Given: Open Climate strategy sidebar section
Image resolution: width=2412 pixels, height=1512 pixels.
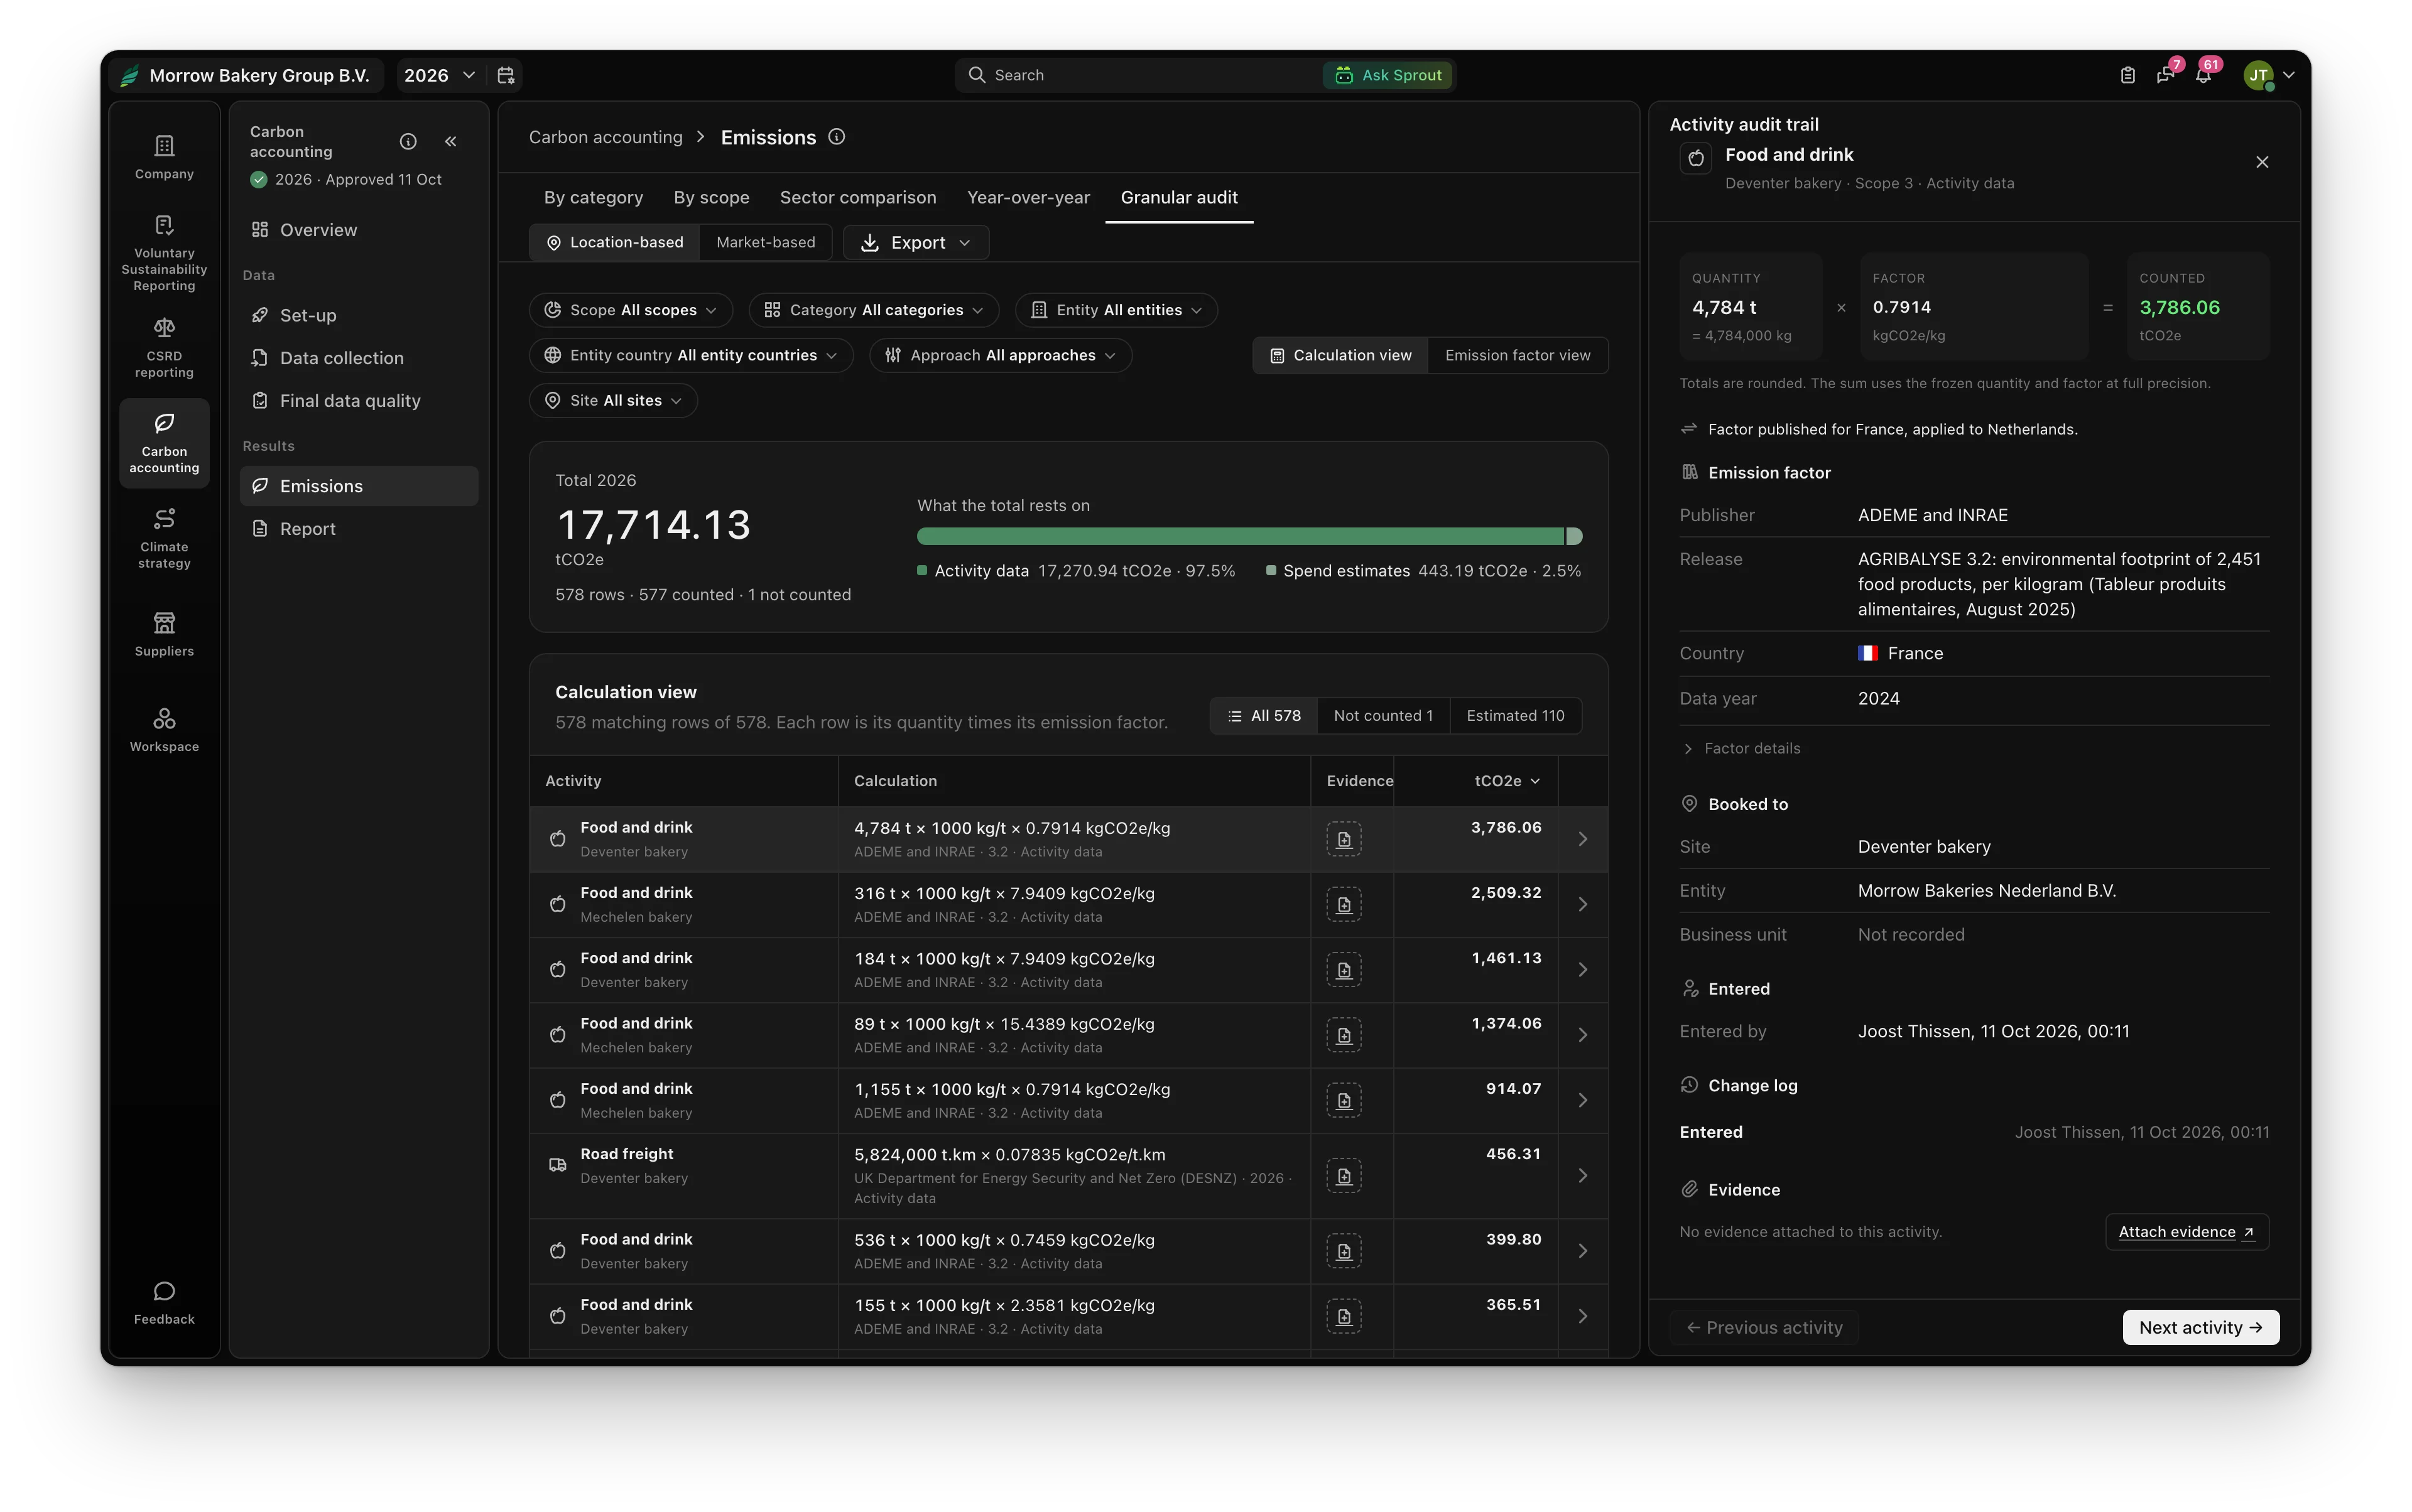Looking at the screenshot, I should (164, 538).
